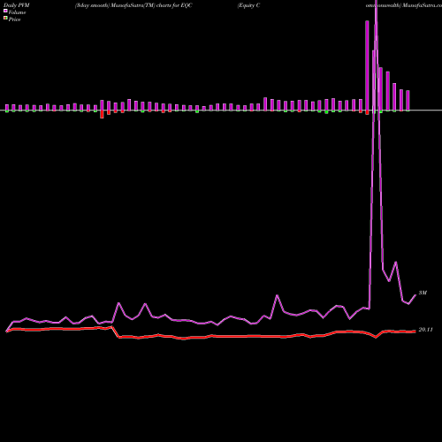442x442 pixels.
Task: Click the '3M' volume line end label
Action: (x=423, y=293)
